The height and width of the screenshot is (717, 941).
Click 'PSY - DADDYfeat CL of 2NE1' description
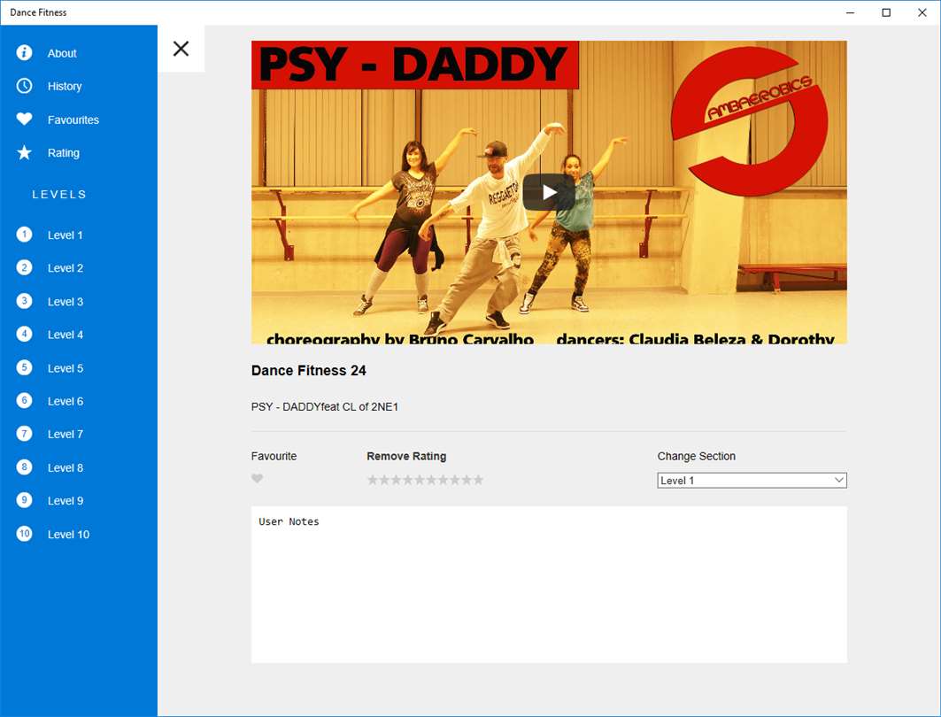(x=325, y=407)
